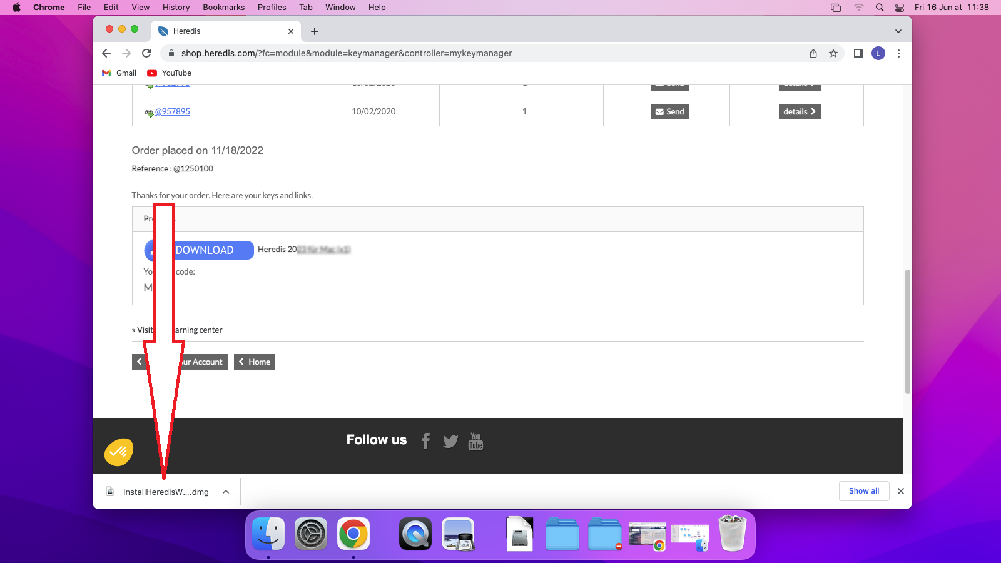Open the Chrome side panel icon
The height and width of the screenshot is (563, 1001).
858,54
